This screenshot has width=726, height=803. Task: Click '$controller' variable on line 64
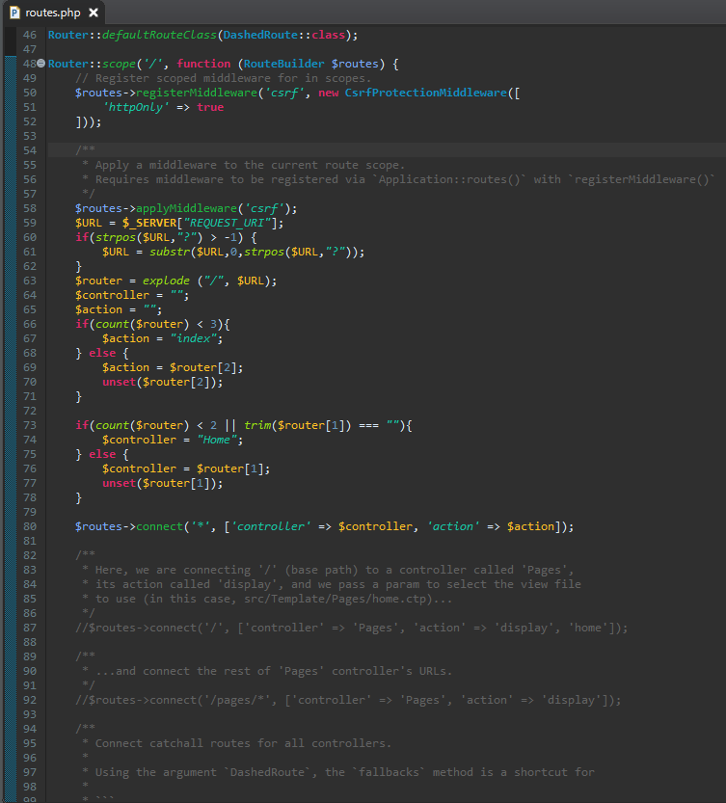tap(112, 295)
